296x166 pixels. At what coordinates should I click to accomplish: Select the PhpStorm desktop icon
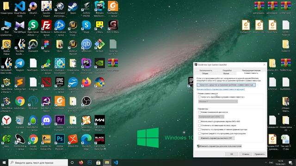86,65
